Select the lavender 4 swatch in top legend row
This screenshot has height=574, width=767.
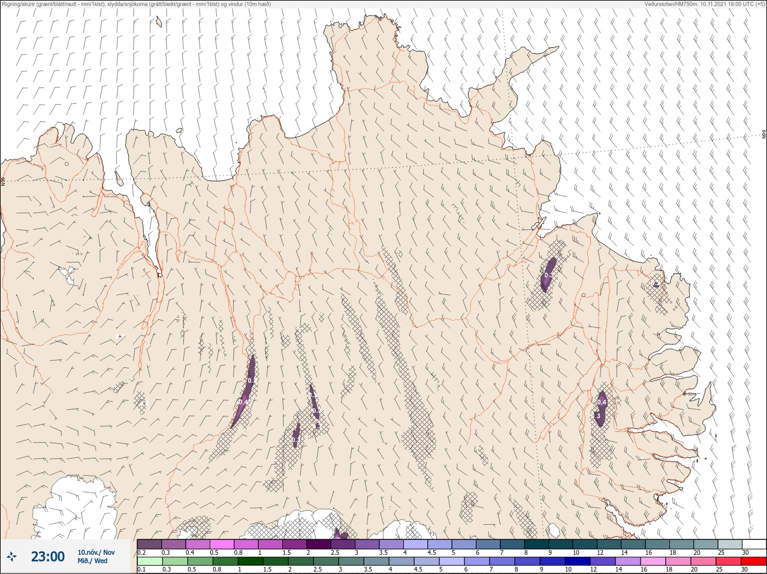416,544
